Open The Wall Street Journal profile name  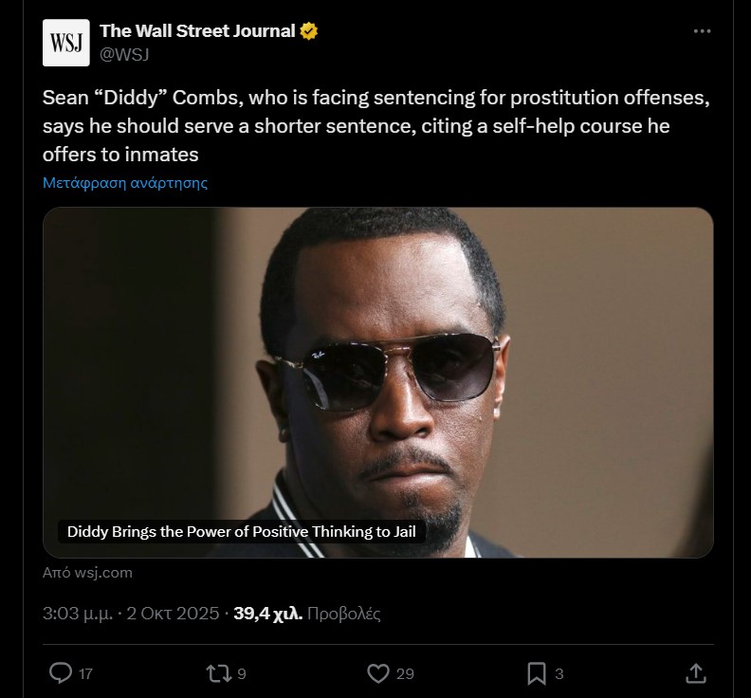tap(197, 31)
